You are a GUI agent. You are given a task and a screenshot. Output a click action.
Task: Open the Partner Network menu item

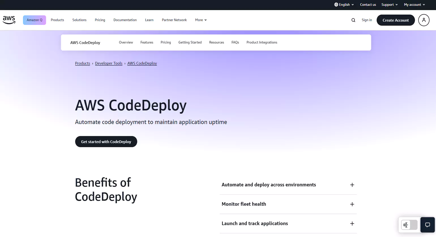point(174,20)
